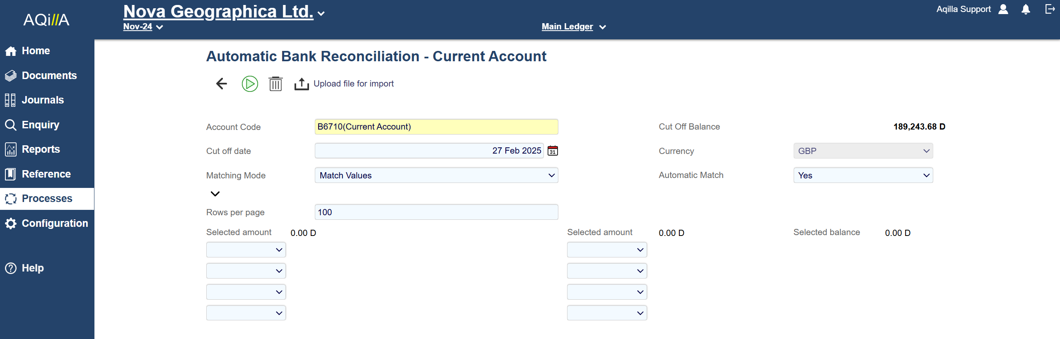Click Upload file for import text
The image size is (1060, 339).
(353, 84)
